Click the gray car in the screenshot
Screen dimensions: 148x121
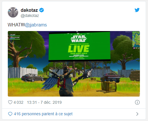click(x=33, y=78)
